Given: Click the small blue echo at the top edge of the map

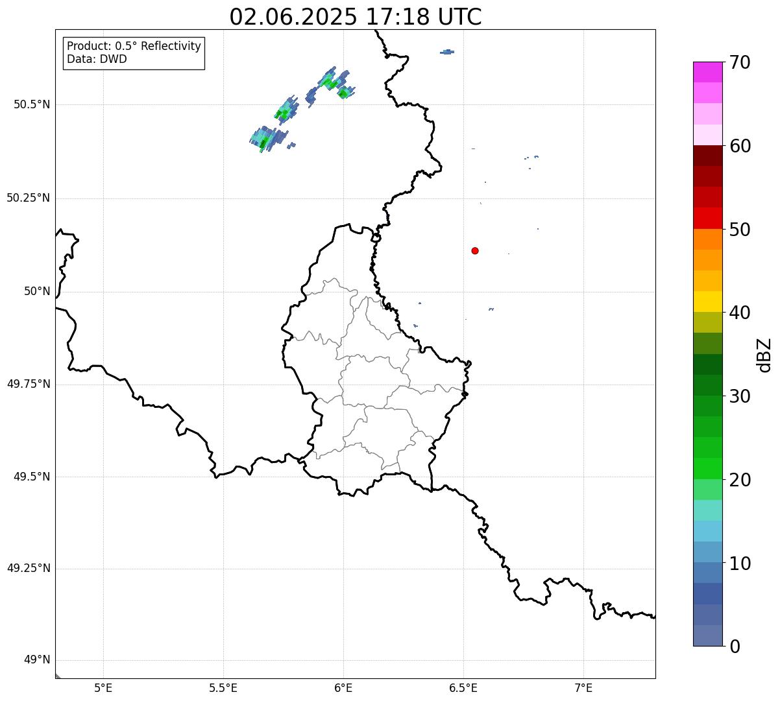Looking at the screenshot, I should (447, 52).
